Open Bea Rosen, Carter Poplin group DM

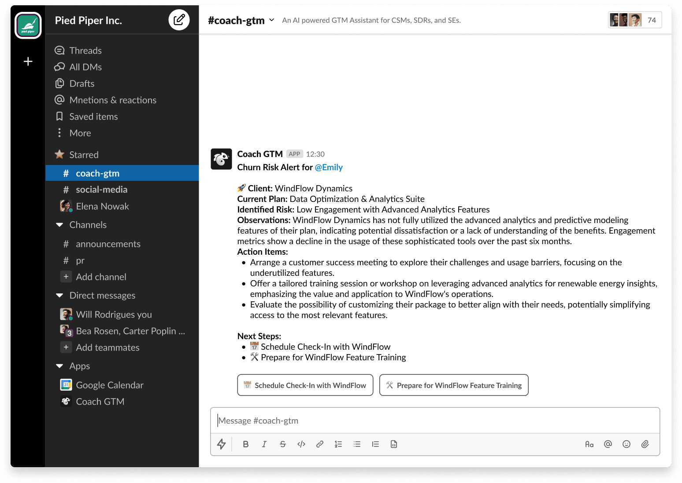pyautogui.click(x=122, y=331)
